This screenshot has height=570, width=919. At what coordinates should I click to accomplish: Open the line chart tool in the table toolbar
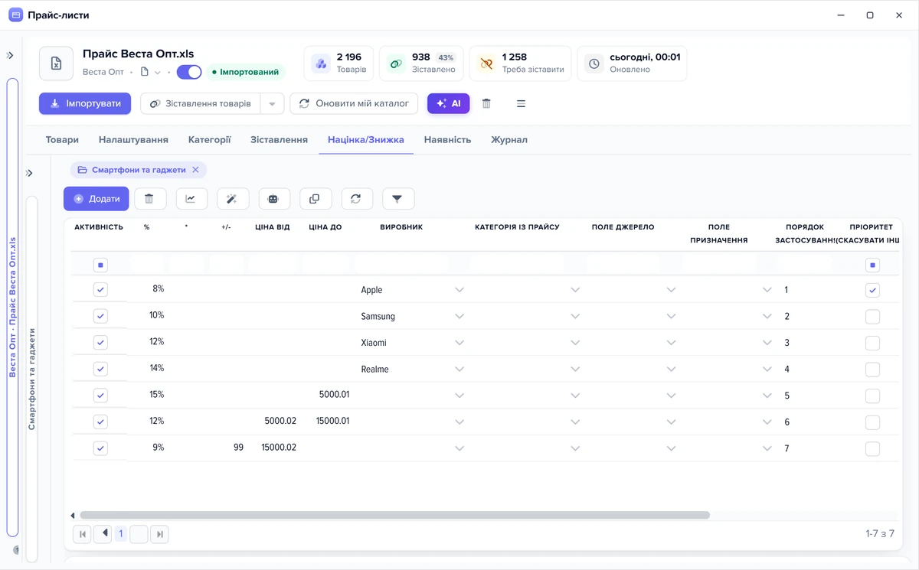tap(191, 199)
